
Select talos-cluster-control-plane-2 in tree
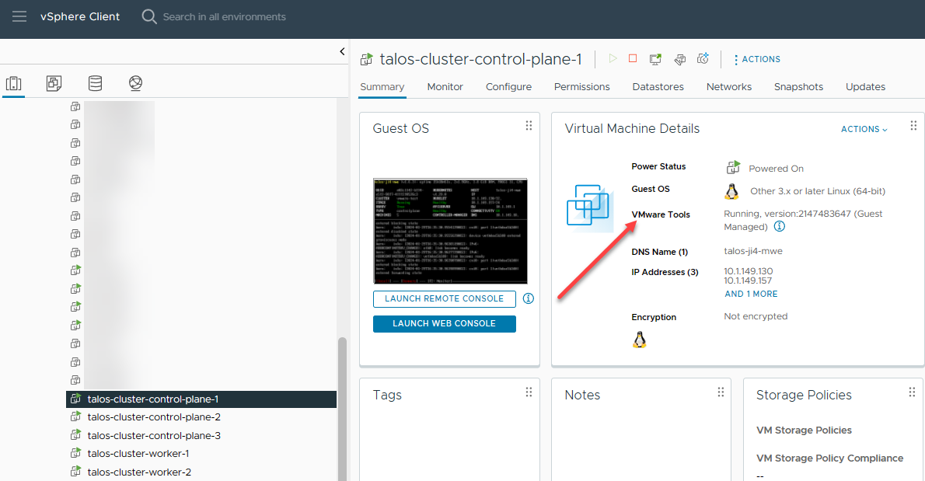click(x=154, y=417)
